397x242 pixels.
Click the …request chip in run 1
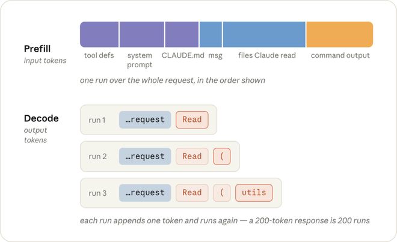pyautogui.click(x=145, y=119)
